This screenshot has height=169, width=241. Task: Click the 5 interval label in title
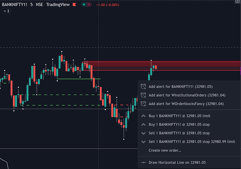(31, 5)
